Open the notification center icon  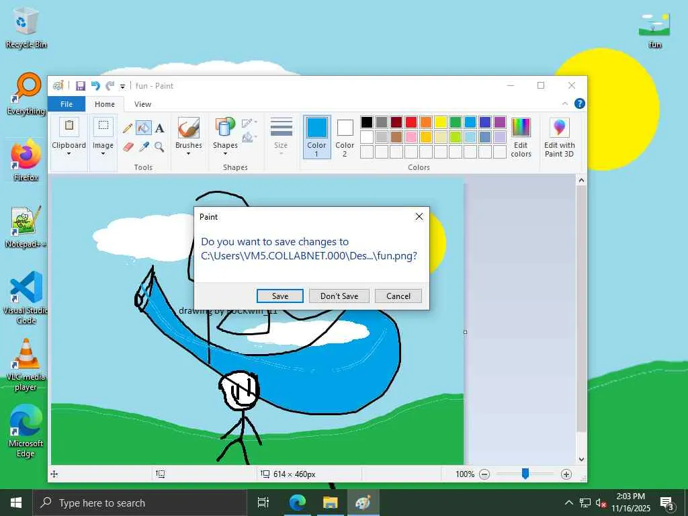(x=667, y=503)
